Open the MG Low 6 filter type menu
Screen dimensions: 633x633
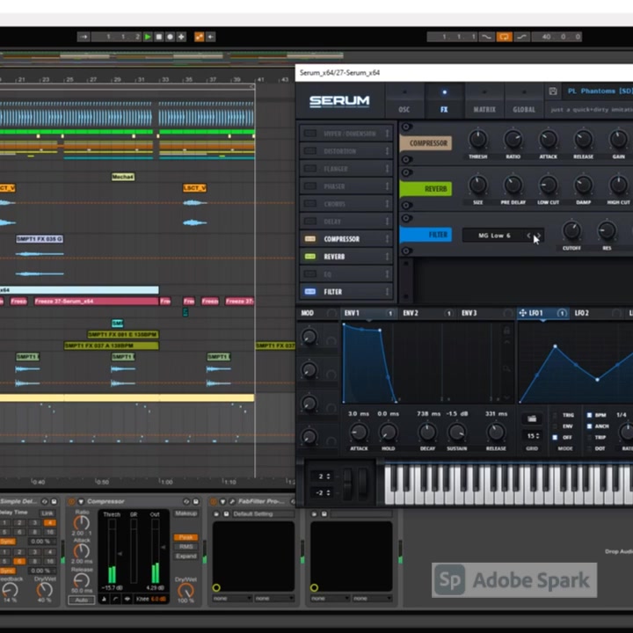494,236
